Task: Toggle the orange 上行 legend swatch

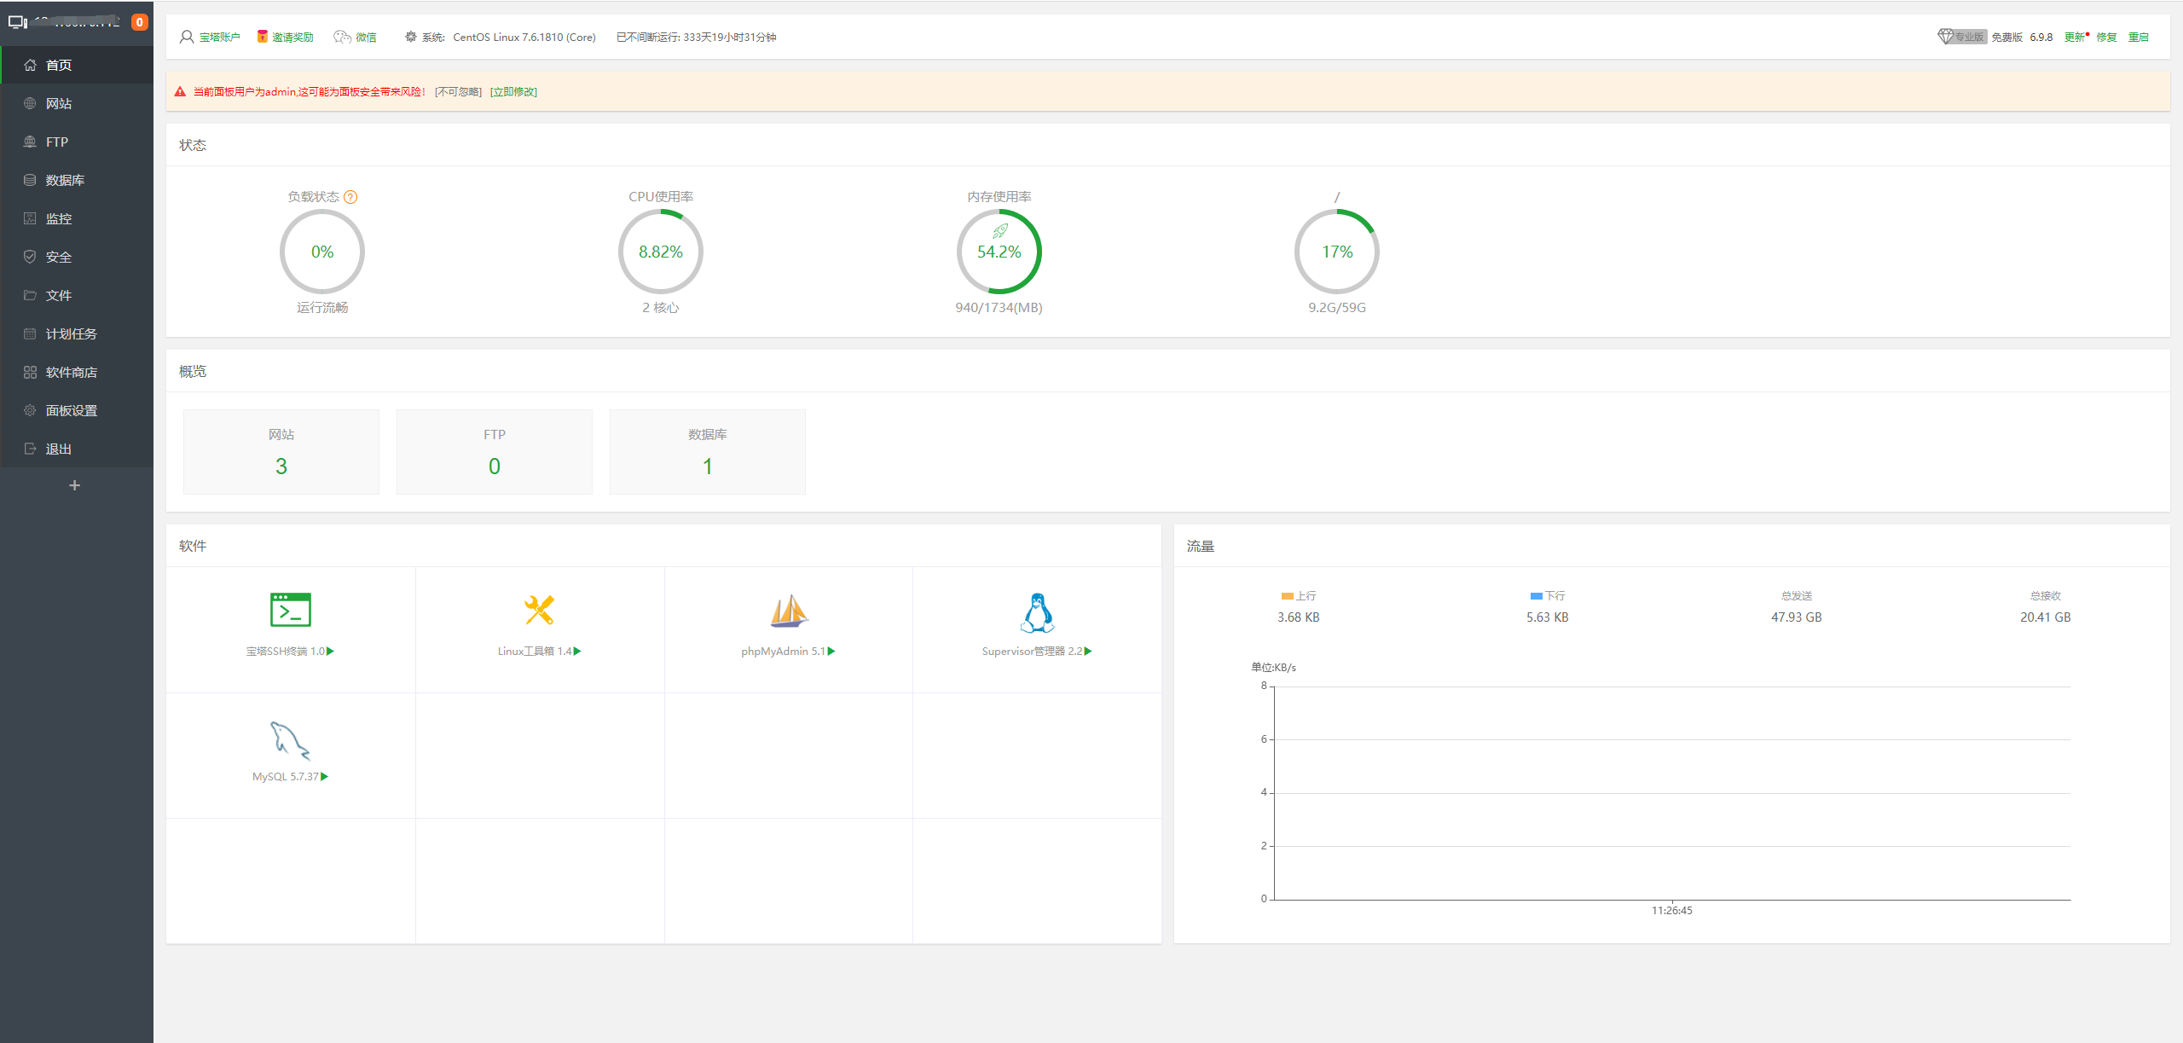Action: coord(1287,596)
